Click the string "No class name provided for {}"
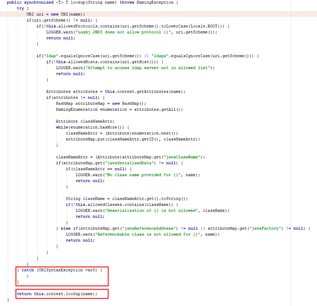Viewport: 317px width, 306px height. coord(143,175)
